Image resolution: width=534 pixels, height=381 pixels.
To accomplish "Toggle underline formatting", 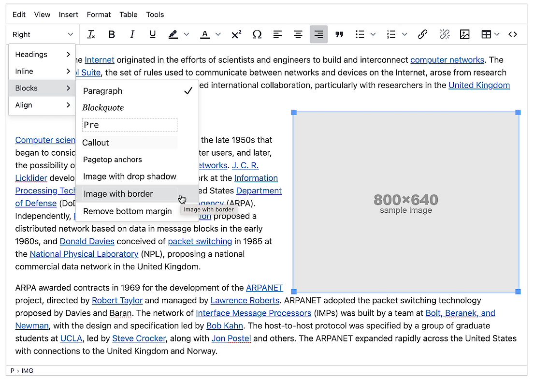I will point(153,34).
